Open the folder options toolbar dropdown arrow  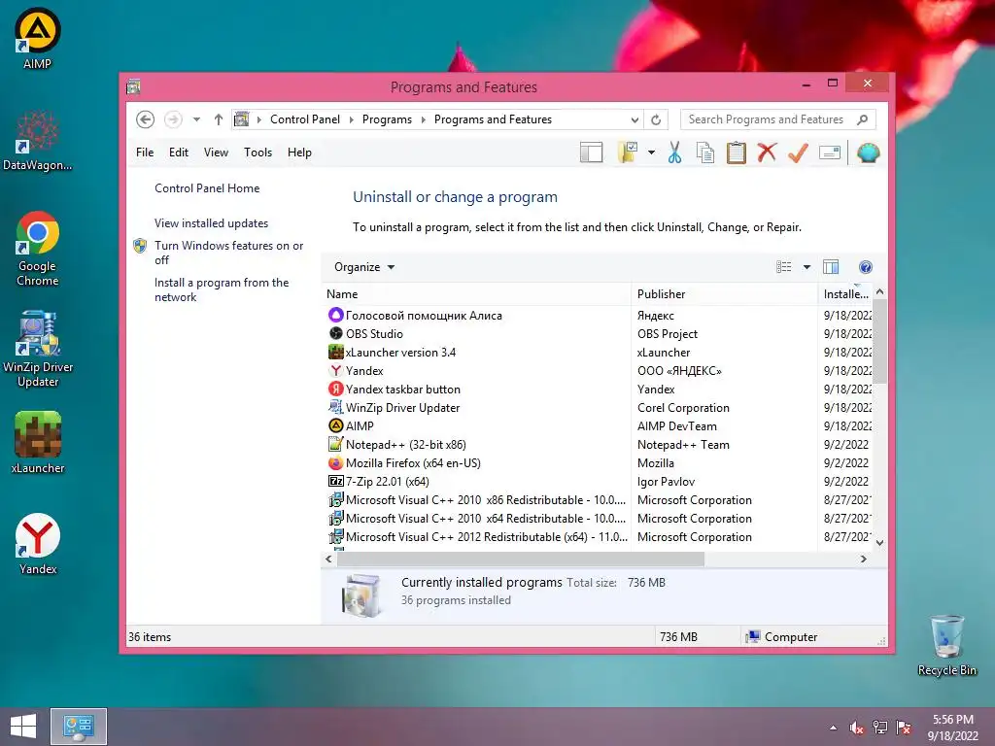(651, 153)
